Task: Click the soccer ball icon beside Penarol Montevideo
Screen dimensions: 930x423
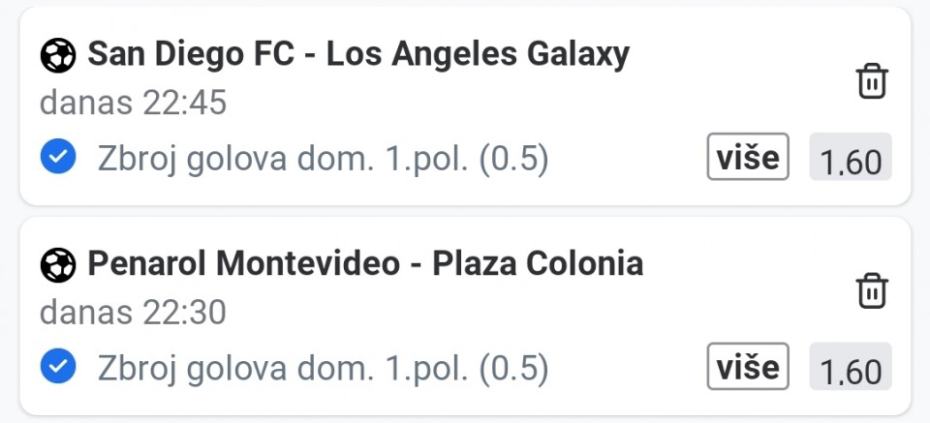Action: click(57, 265)
